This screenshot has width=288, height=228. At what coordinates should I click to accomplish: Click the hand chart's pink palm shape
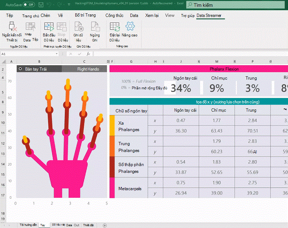coord(67,174)
